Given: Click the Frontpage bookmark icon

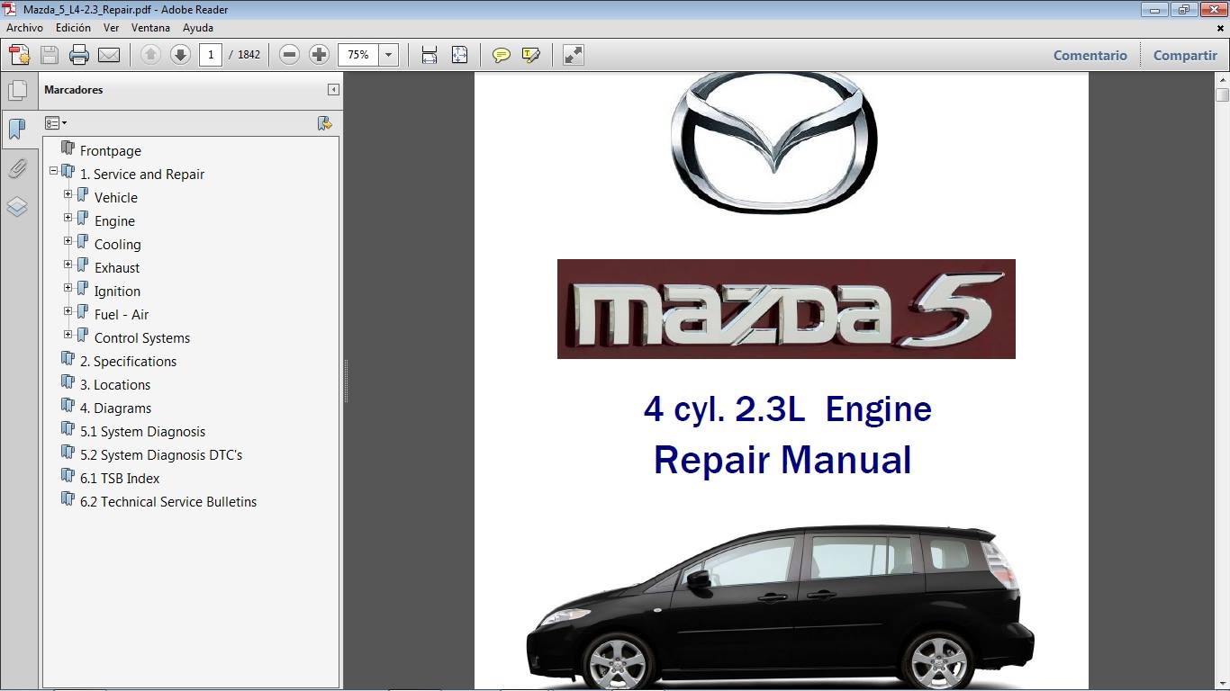Looking at the screenshot, I should point(68,148).
